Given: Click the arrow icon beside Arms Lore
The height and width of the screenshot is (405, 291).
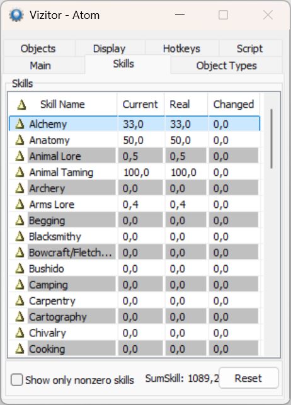Looking at the screenshot, I should 20,204.
